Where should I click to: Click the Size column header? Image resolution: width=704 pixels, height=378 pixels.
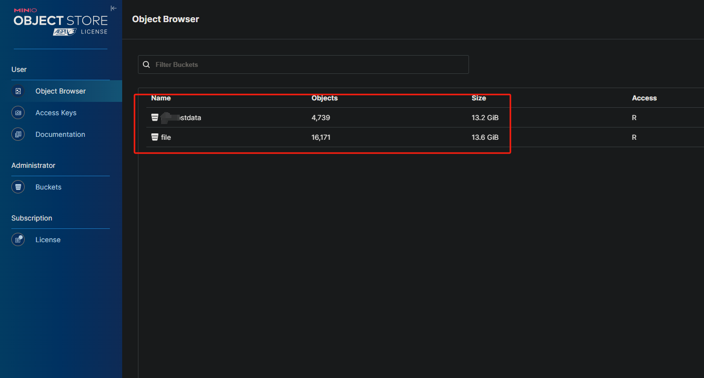coord(479,98)
